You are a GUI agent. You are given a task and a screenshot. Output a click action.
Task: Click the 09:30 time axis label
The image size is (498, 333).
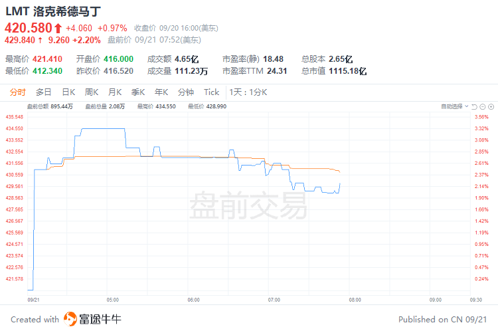(x=476, y=300)
